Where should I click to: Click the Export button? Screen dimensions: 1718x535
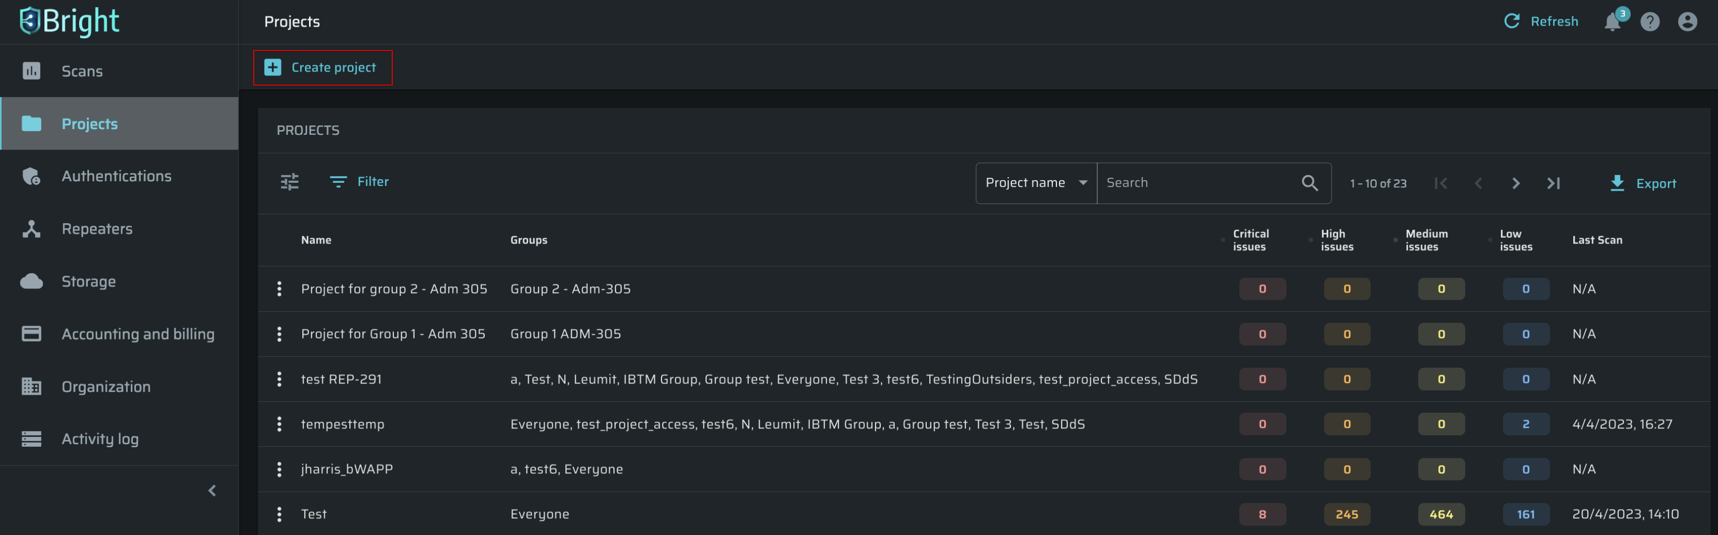pyautogui.click(x=1643, y=183)
